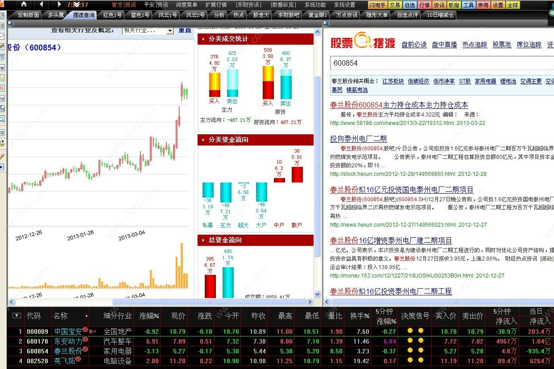Open the 闪电手 quick-trade button
Viewport: 554px width, 369px height.
click(377, 5)
